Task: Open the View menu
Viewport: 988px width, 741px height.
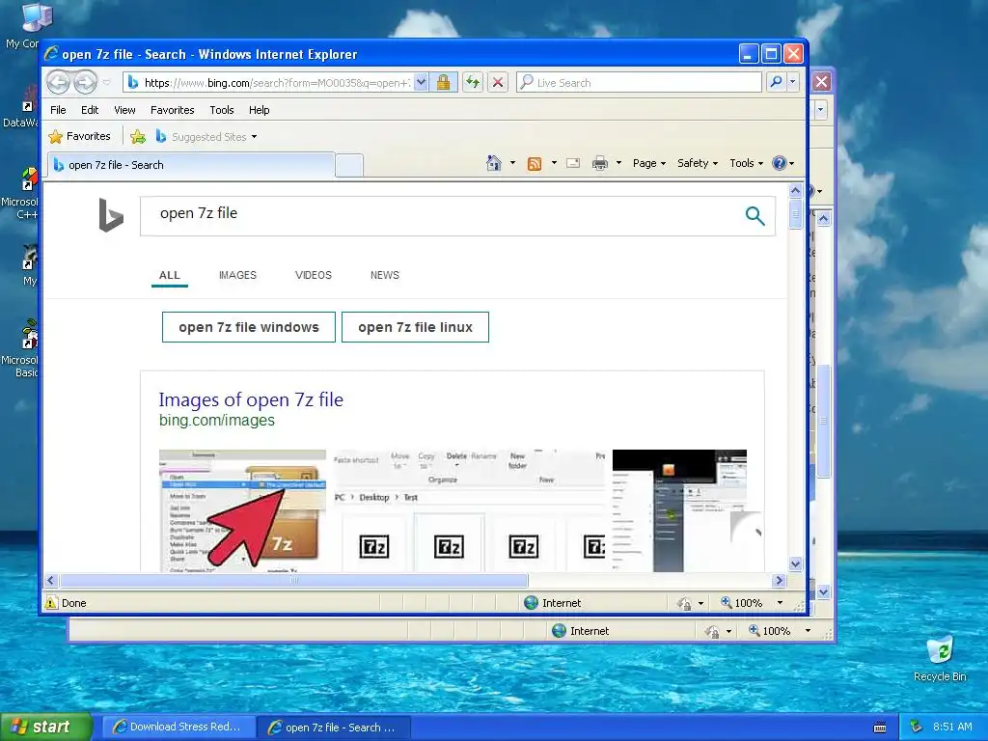Action: pyautogui.click(x=124, y=110)
